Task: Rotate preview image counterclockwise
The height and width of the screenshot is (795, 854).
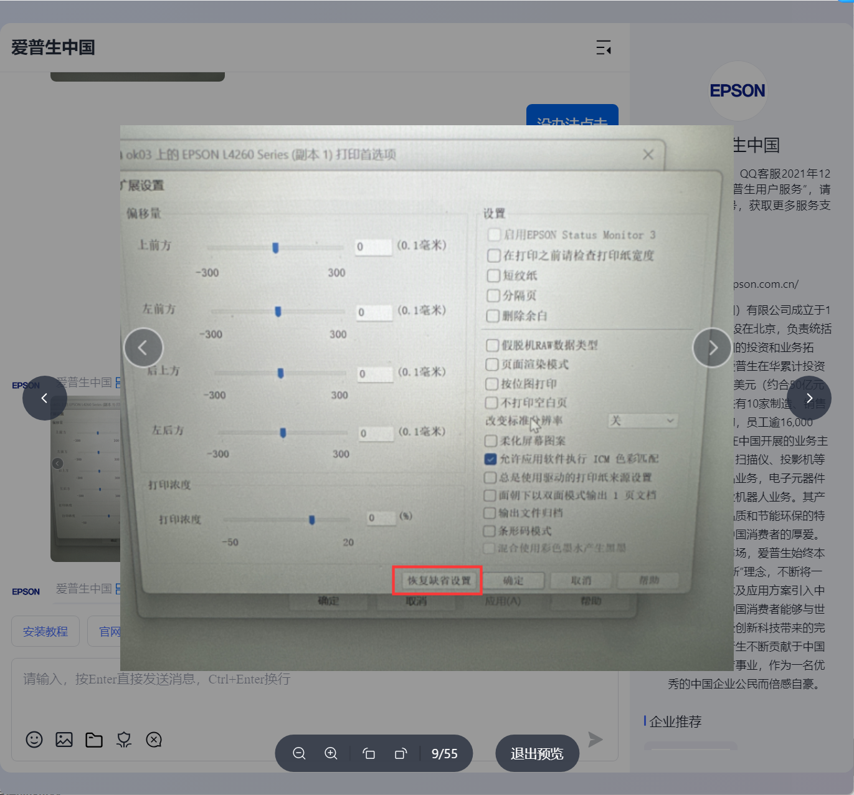Action: click(x=369, y=753)
